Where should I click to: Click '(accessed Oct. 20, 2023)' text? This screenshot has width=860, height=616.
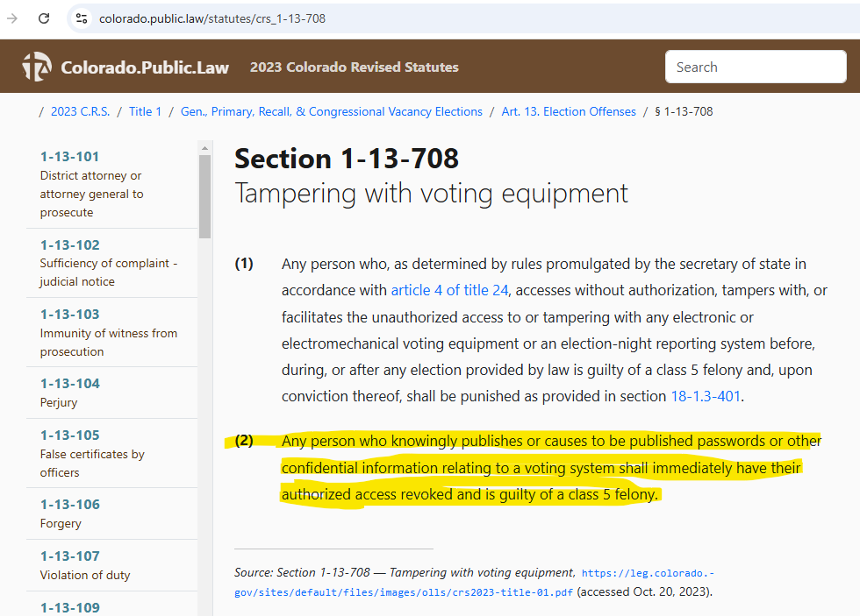click(644, 592)
